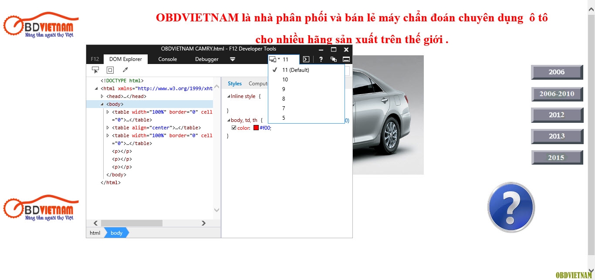Image resolution: width=595 pixels, height=280 pixels.
Task: Select the <!DOCTYPE html> line
Action: (122, 81)
